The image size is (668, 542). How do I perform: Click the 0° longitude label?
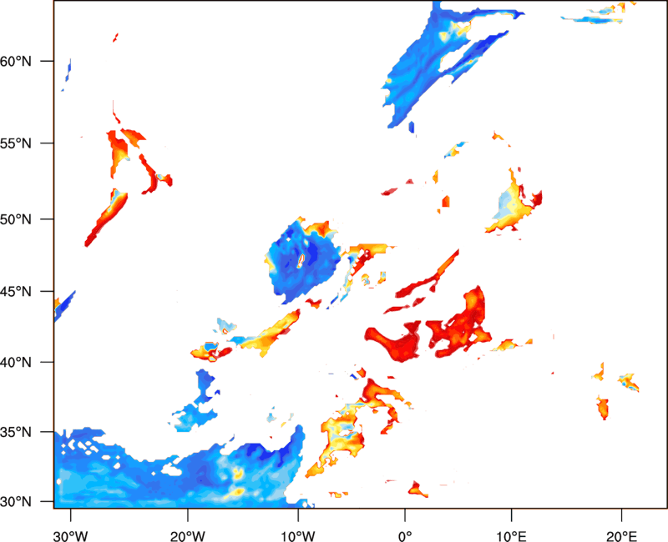pos(405,536)
